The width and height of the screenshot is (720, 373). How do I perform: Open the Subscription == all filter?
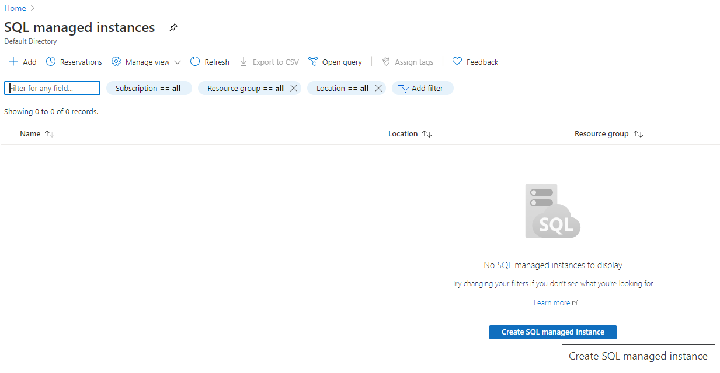[x=148, y=88]
